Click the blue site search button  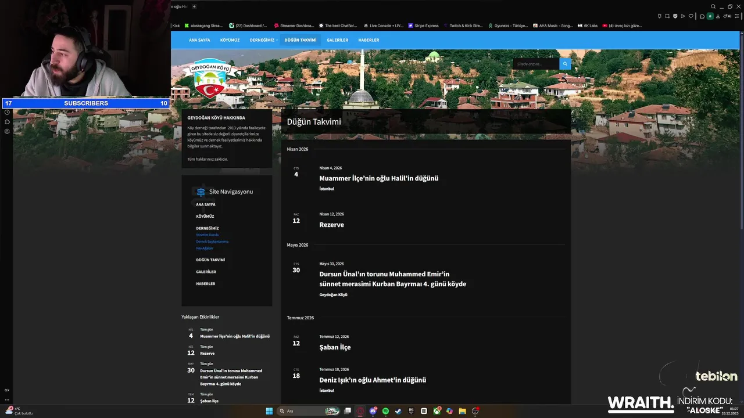pos(565,64)
